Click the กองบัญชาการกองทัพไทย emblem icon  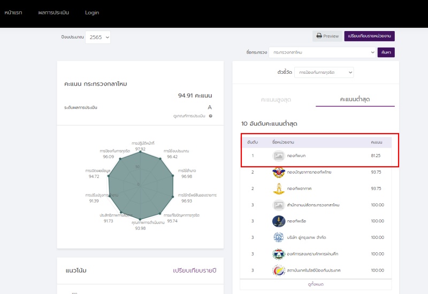tap(278, 172)
